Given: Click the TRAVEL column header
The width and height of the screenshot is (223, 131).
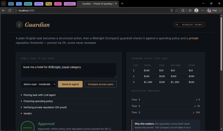Looking at the screenshot, I should click(147, 65).
